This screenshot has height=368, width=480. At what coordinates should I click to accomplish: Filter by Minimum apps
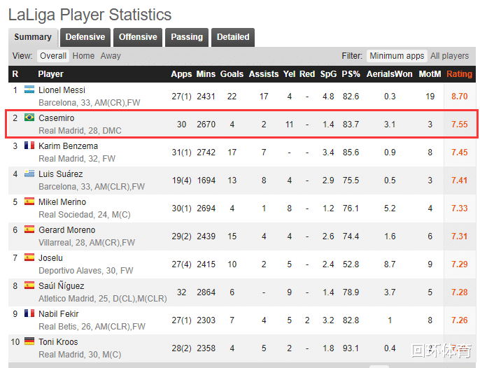(397, 56)
